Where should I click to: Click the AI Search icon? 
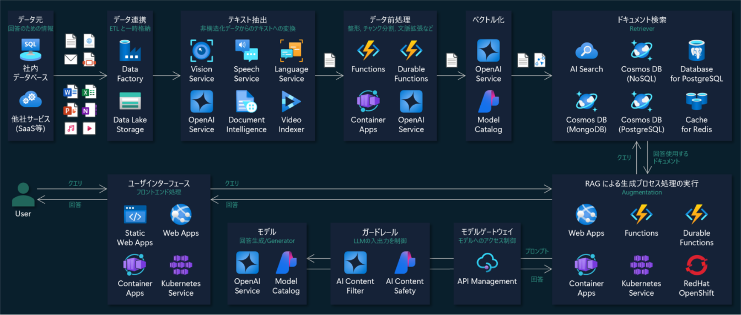[x=587, y=51]
